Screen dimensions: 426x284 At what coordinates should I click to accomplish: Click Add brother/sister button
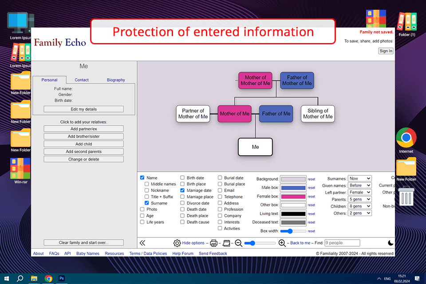point(84,136)
